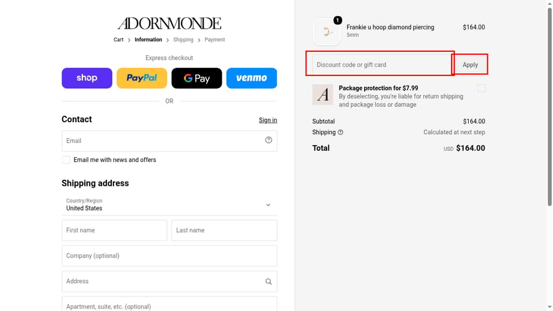Screen dimensions: 553x311
Task: Select the Frankie u hoop diamond piercing title
Action: pos(391,27)
